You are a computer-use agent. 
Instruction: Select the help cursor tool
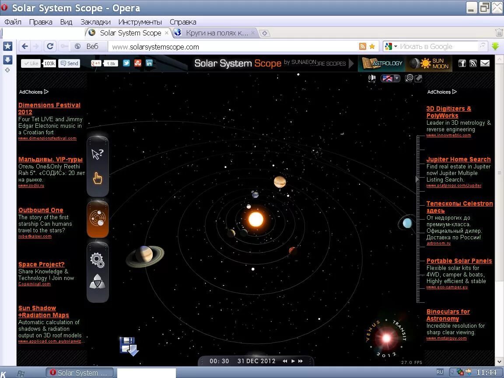[x=98, y=154]
